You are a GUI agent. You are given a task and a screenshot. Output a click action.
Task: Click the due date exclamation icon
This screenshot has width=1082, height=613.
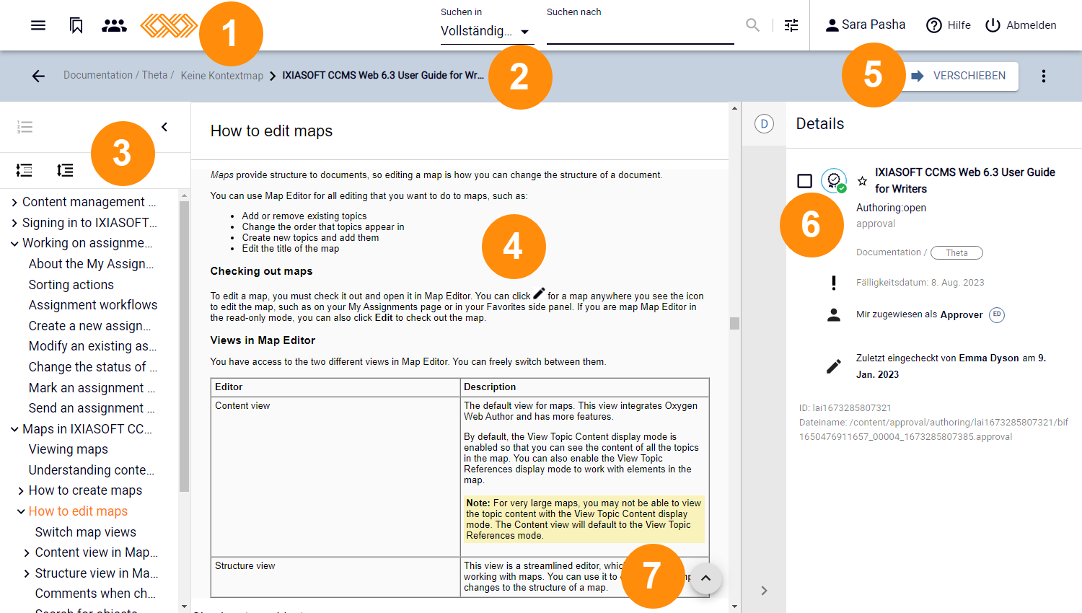pyautogui.click(x=834, y=283)
